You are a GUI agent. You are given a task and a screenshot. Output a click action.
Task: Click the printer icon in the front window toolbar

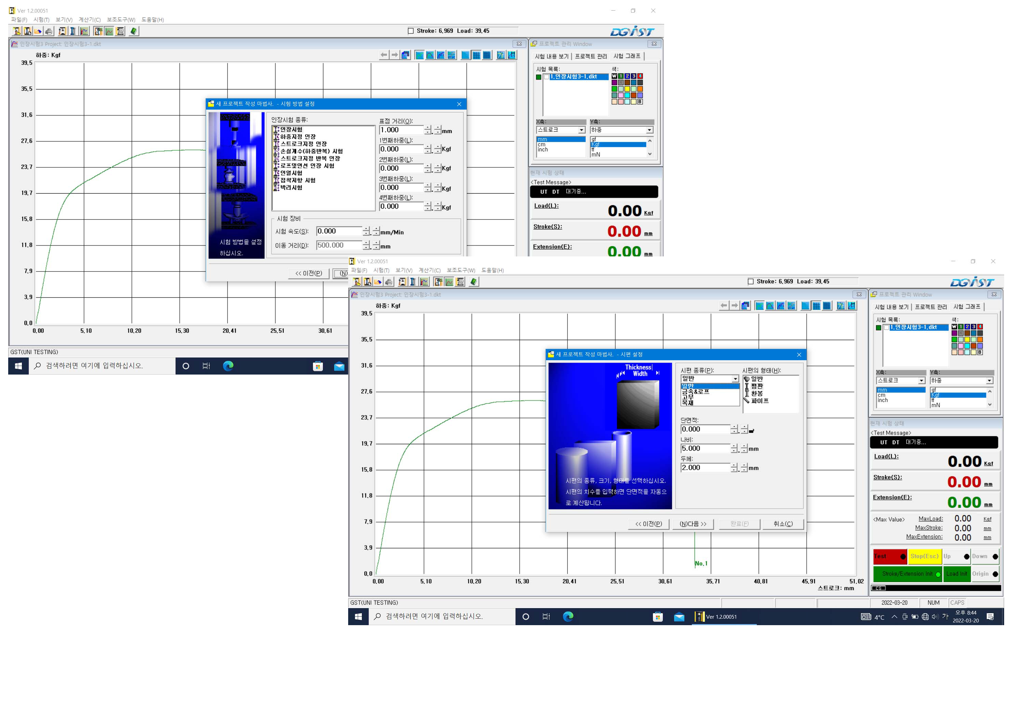[389, 282]
